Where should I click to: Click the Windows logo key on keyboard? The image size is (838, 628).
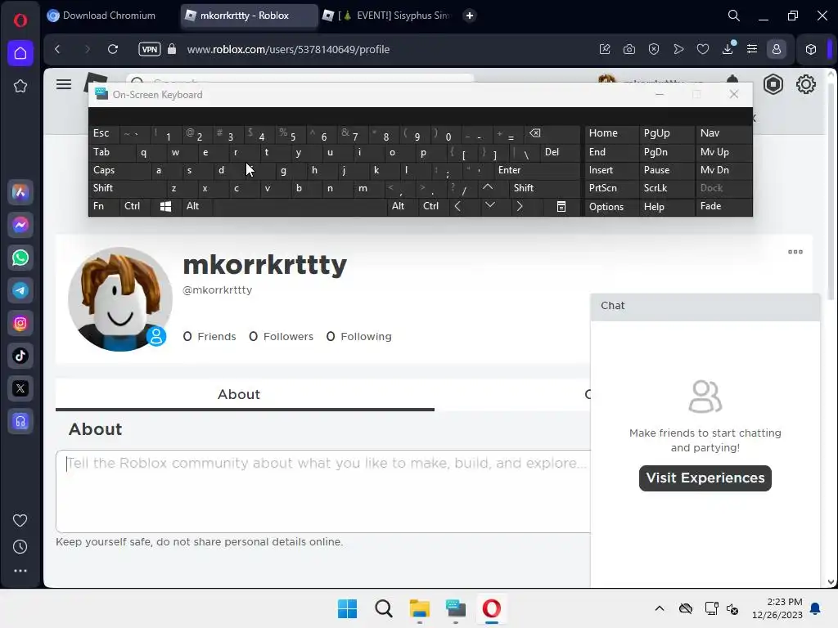165,206
